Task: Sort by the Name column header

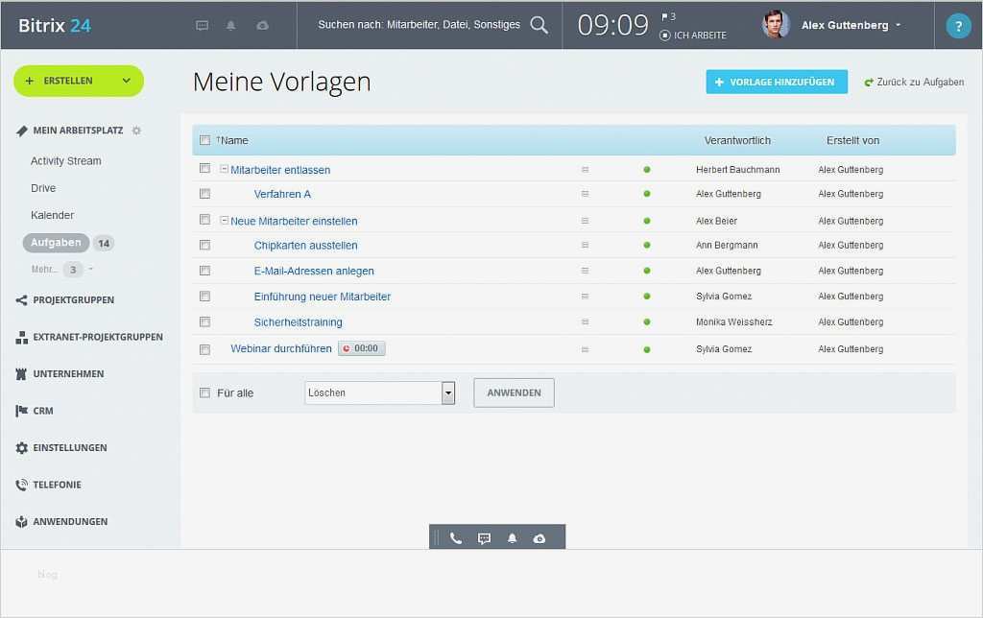Action: pos(232,140)
